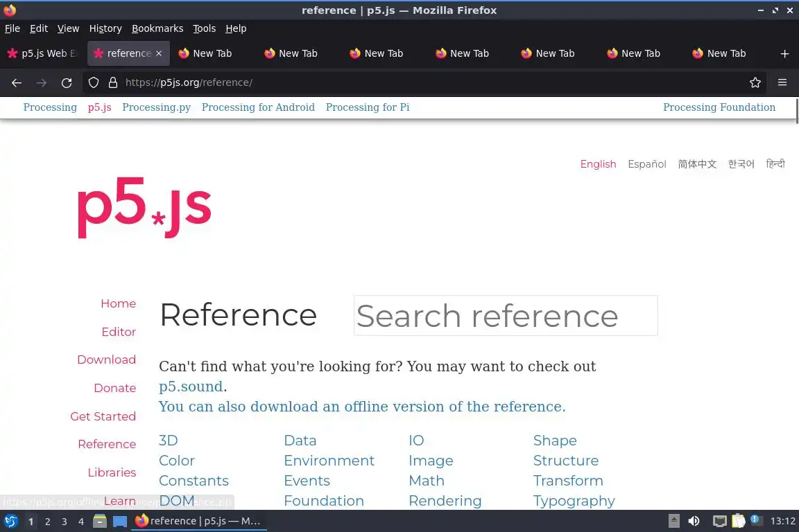Viewport: 799px width, 532px height.
Task: Jump to the Image reference category
Action: click(431, 461)
